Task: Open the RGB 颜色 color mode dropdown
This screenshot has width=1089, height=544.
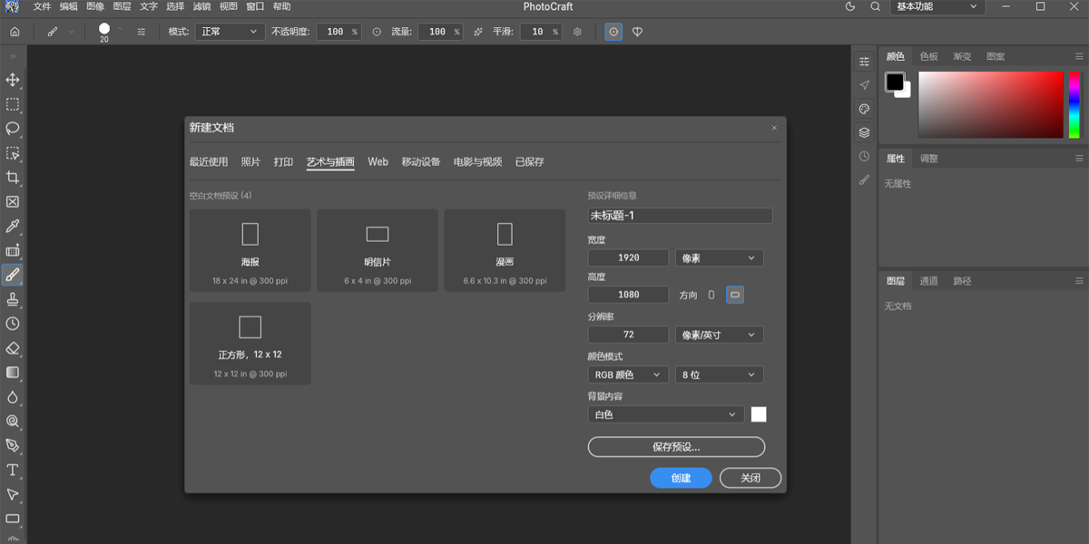Action: 629,374
